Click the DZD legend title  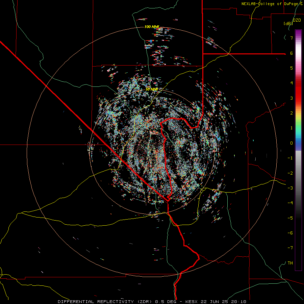pyautogui.click(x=297, y=20)
